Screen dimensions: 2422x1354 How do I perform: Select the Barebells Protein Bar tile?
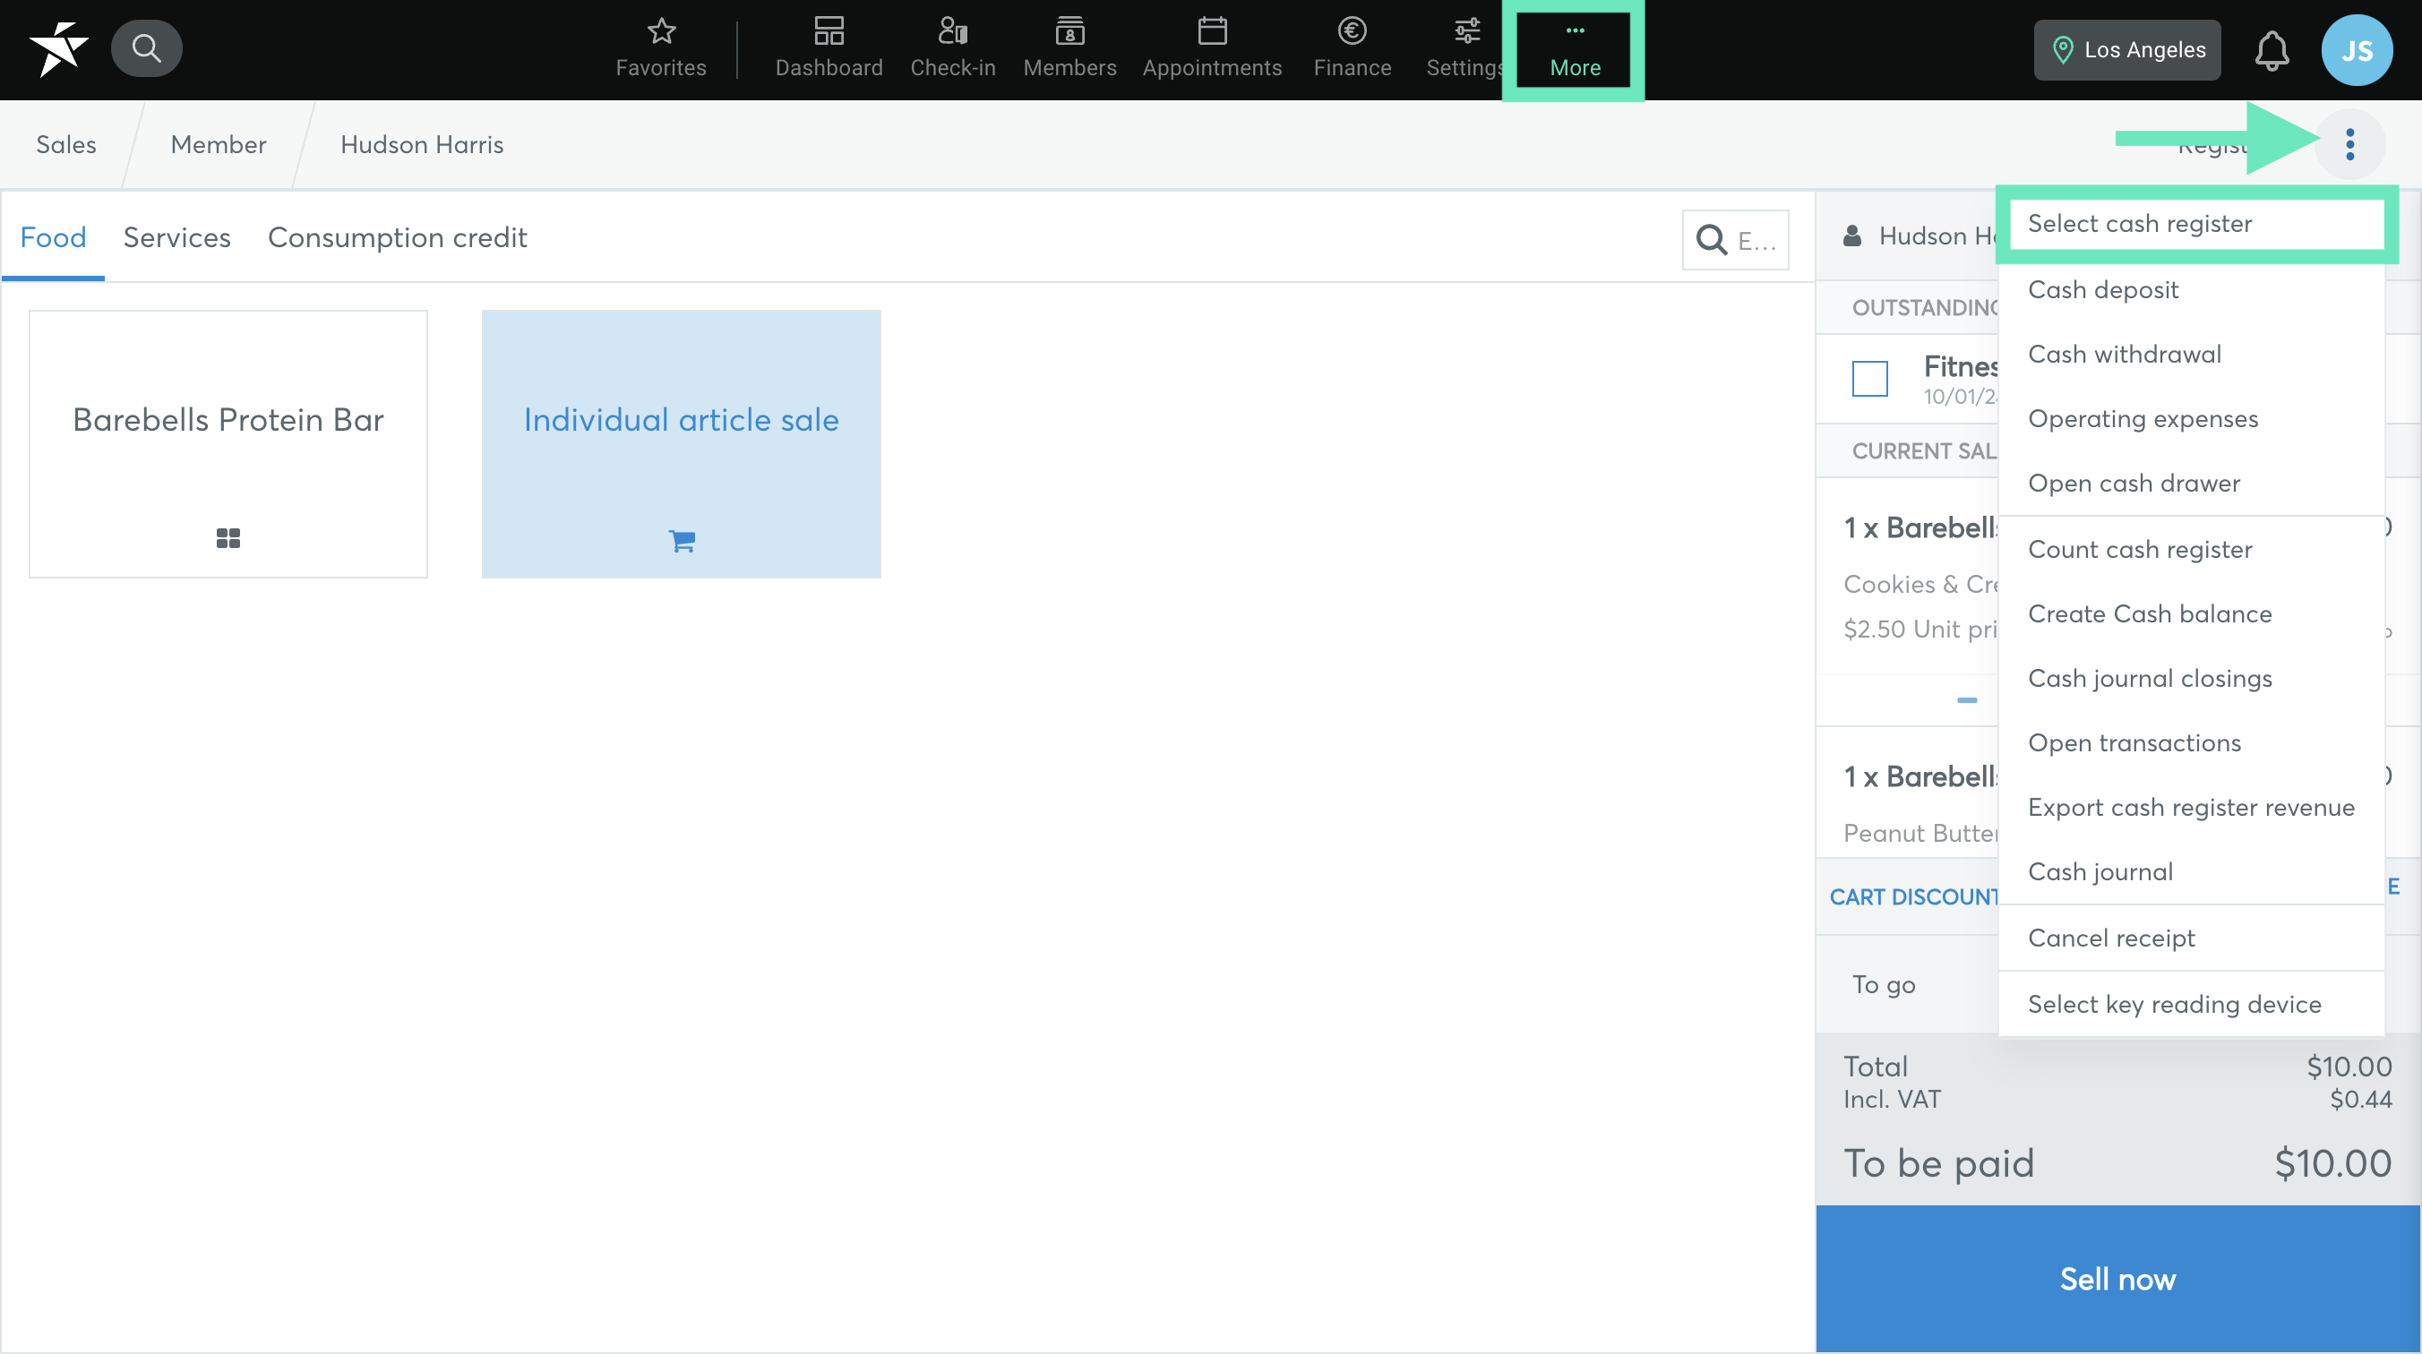pyautogui.click(x=228, y=444)
